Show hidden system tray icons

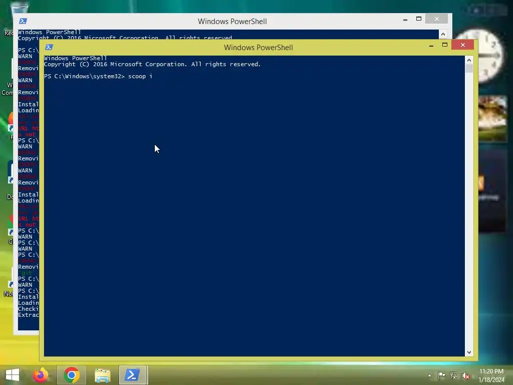point(429,375)
